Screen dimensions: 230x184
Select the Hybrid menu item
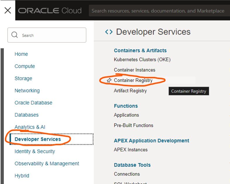click(x=22, y=176)
